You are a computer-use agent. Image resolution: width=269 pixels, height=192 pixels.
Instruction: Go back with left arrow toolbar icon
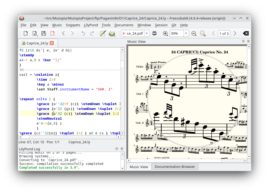click(63, 33)
